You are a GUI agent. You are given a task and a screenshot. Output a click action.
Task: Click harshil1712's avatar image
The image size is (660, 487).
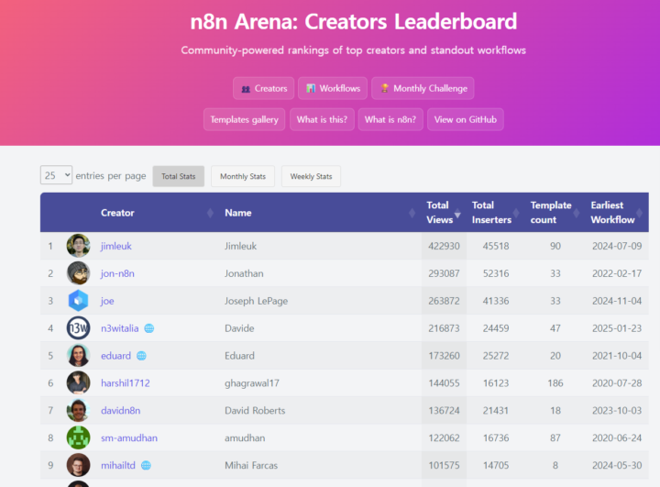coord(78,382)
